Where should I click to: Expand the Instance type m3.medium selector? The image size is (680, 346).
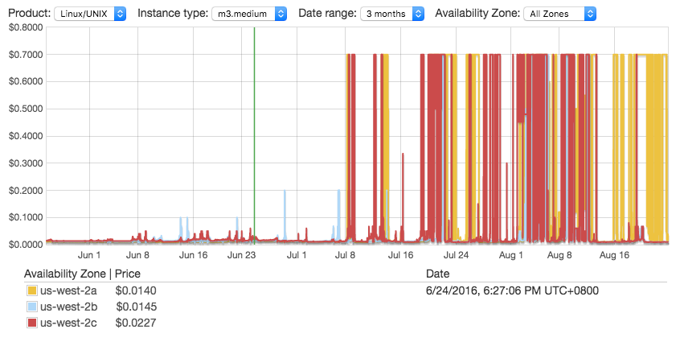pos(248,14)
